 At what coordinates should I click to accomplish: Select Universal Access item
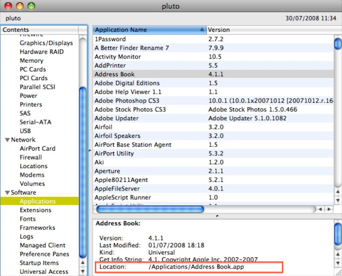(44, 272)
